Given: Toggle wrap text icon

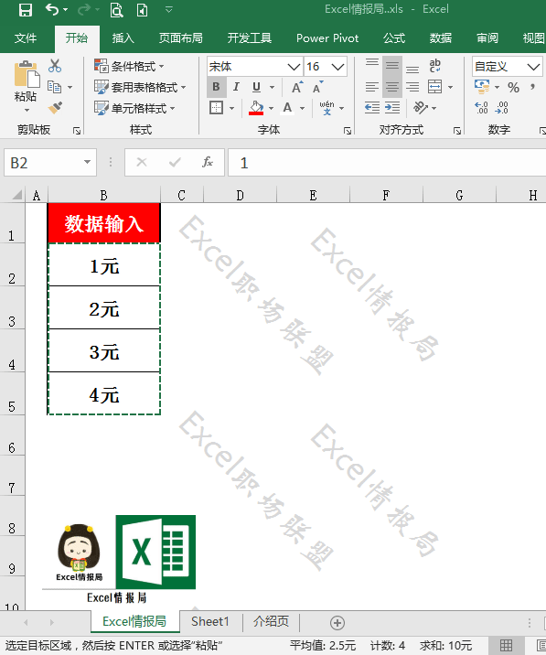Looking at the screenshot, I should 434,66.
